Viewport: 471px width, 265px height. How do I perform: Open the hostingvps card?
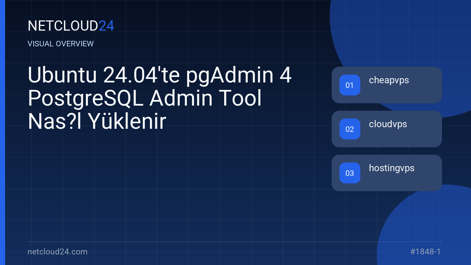[x=387, y=173]
